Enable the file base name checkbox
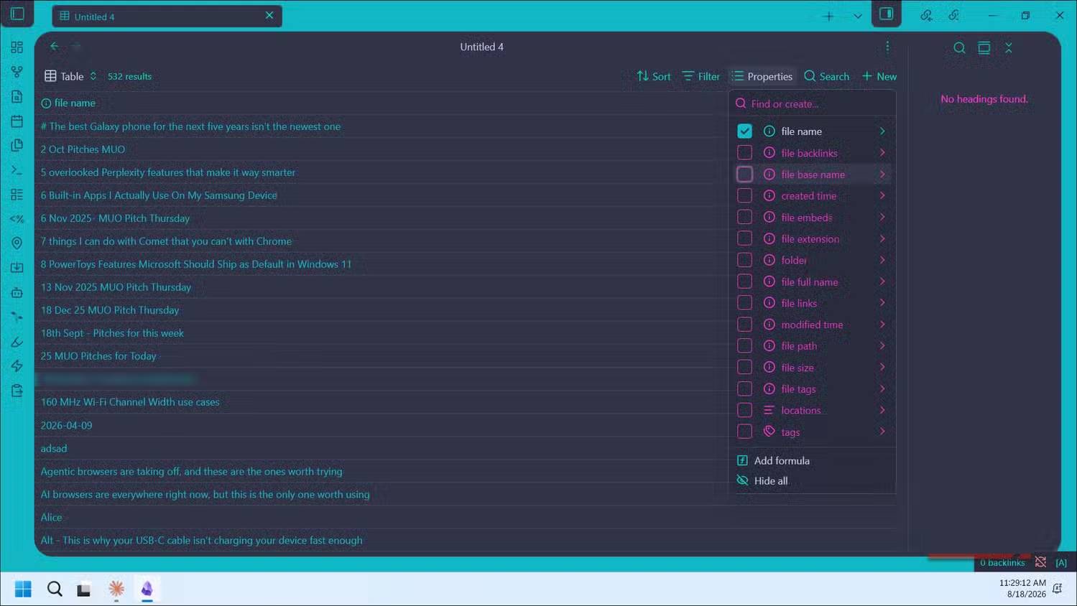 click(744, 174)
